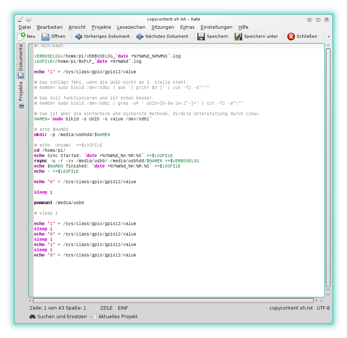Click the NAMEN=`sudo blkid -s UUID line
The width and height of the screenshot is (347, 338).
[93, 119]
